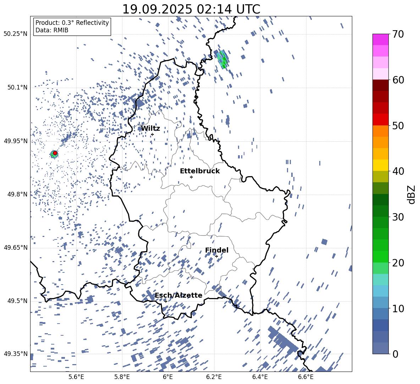This screenshot has height=384, width=420.
Task: Click the Ettelbruck station cross marker
Action: 191,177
